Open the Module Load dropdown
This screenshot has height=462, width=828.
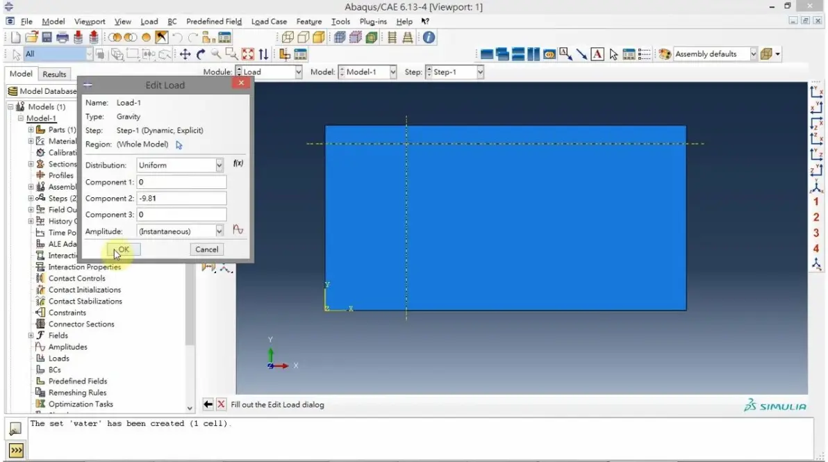[x=299, y=72]
